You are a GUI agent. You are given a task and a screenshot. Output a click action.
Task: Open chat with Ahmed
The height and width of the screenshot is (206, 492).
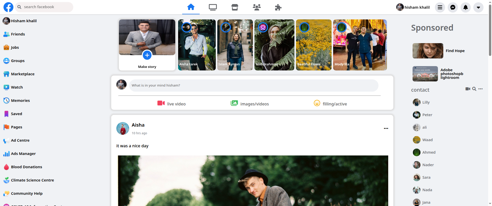[424, 152]
